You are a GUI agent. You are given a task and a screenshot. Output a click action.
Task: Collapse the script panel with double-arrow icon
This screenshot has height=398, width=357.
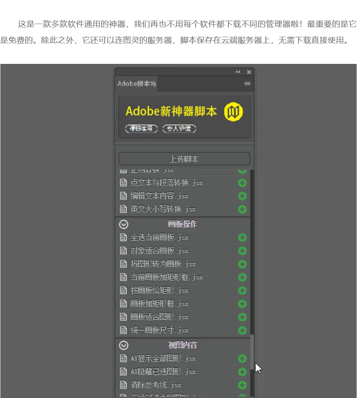pyautogui.click(x=238, y=72)
